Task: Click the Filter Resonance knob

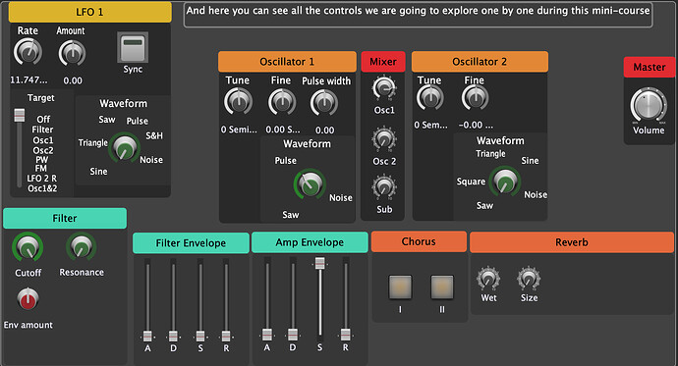Action: click(x=81, y=247)
